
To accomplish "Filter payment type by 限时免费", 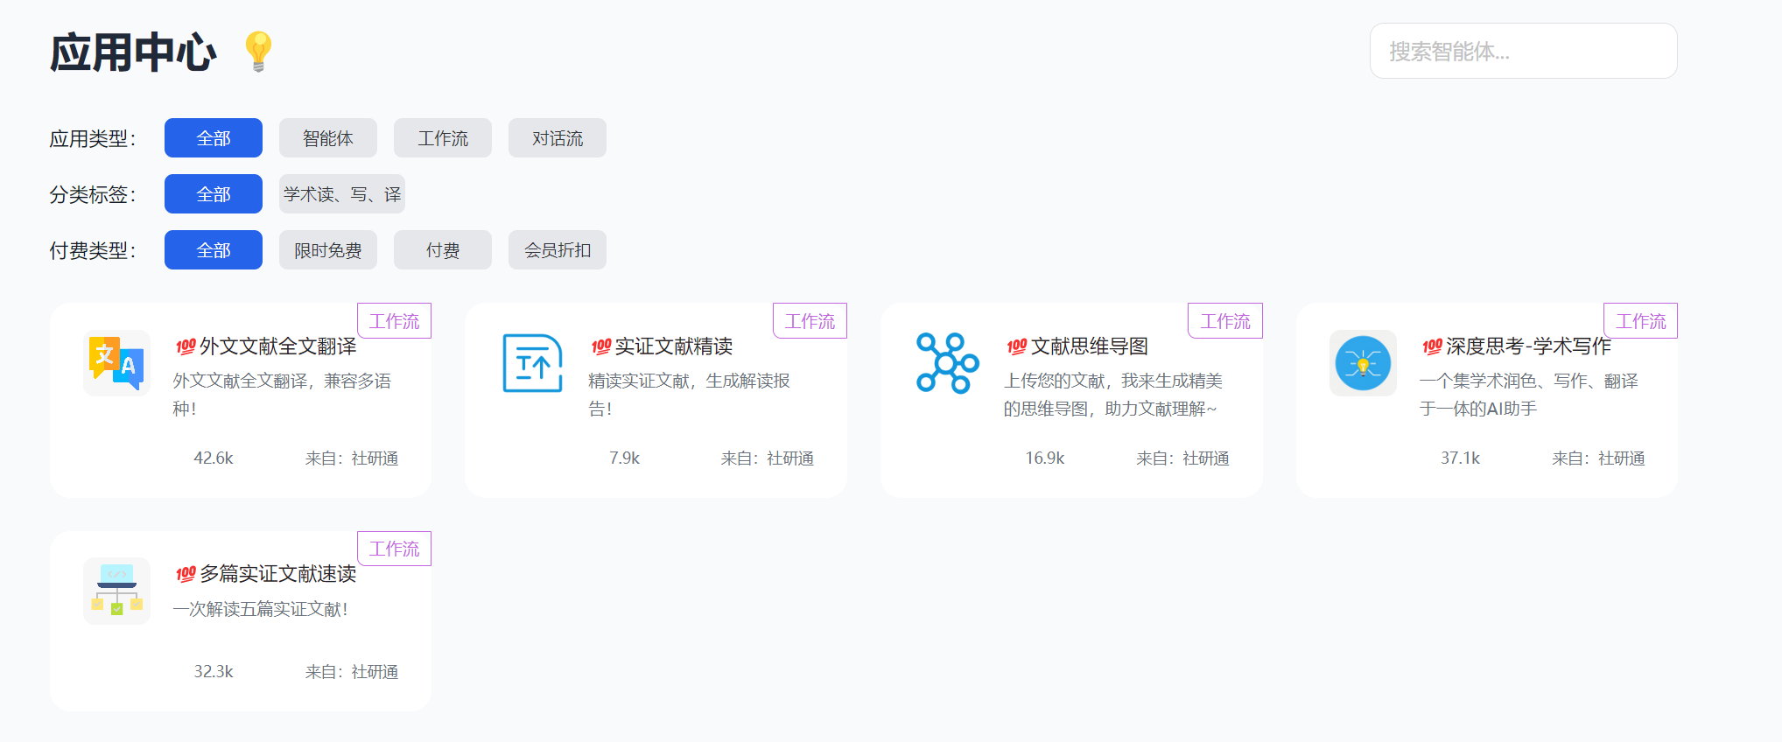I will (328, 250).
